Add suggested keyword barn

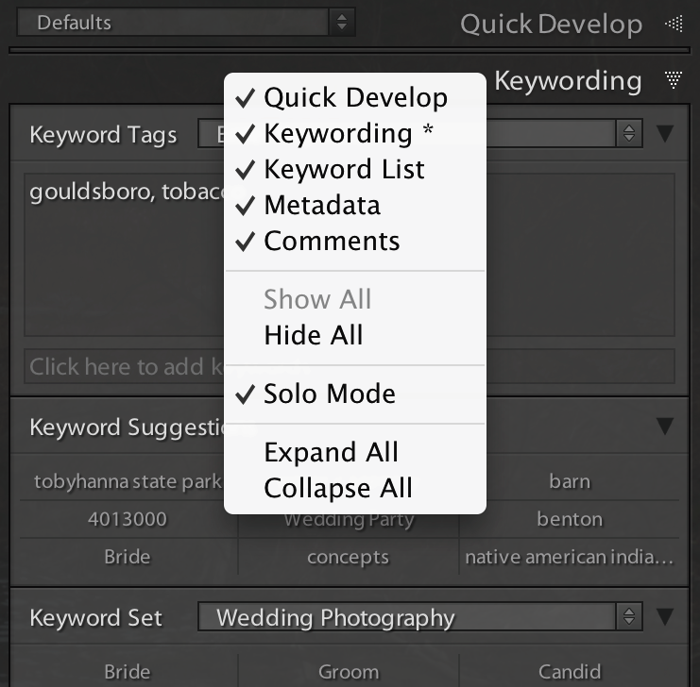[569, 481]
